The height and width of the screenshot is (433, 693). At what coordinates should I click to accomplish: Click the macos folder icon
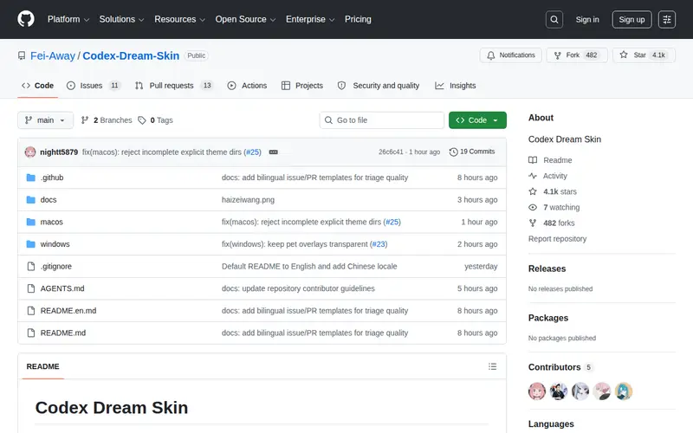30,222
